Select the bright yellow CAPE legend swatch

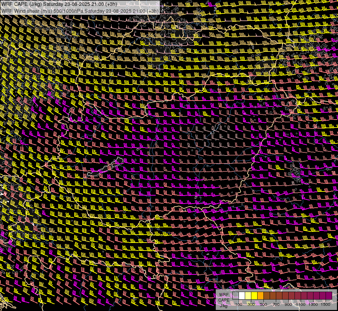pyautogui.click(x=254, y=296)
